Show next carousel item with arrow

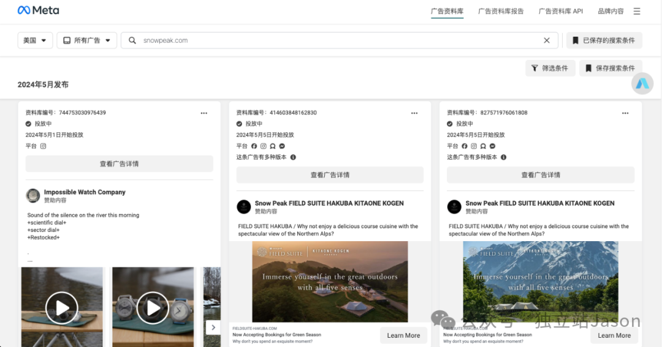213,327
